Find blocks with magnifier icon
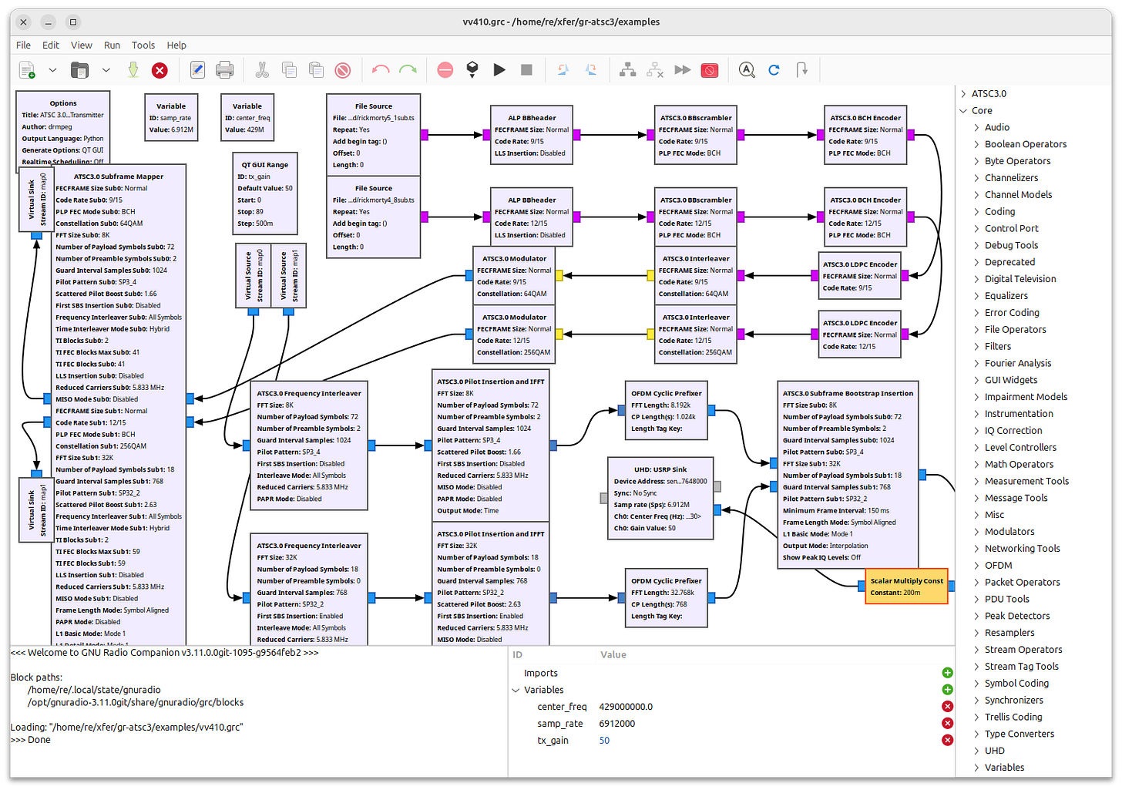This screenshot has height=790, width=1122. coord(747,70)
